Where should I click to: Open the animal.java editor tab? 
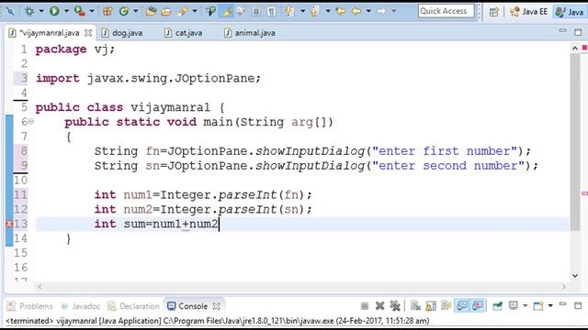(x=250, y=33)
